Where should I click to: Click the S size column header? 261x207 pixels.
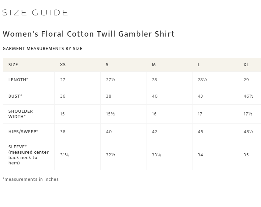point(107,65)
